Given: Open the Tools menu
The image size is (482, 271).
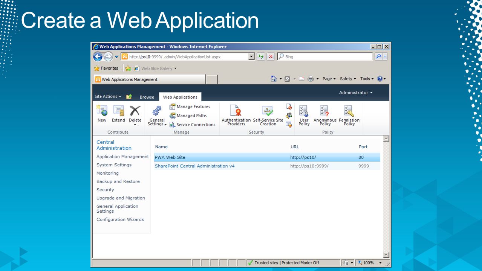Looking at the screenshot, I should coord(367,79).
